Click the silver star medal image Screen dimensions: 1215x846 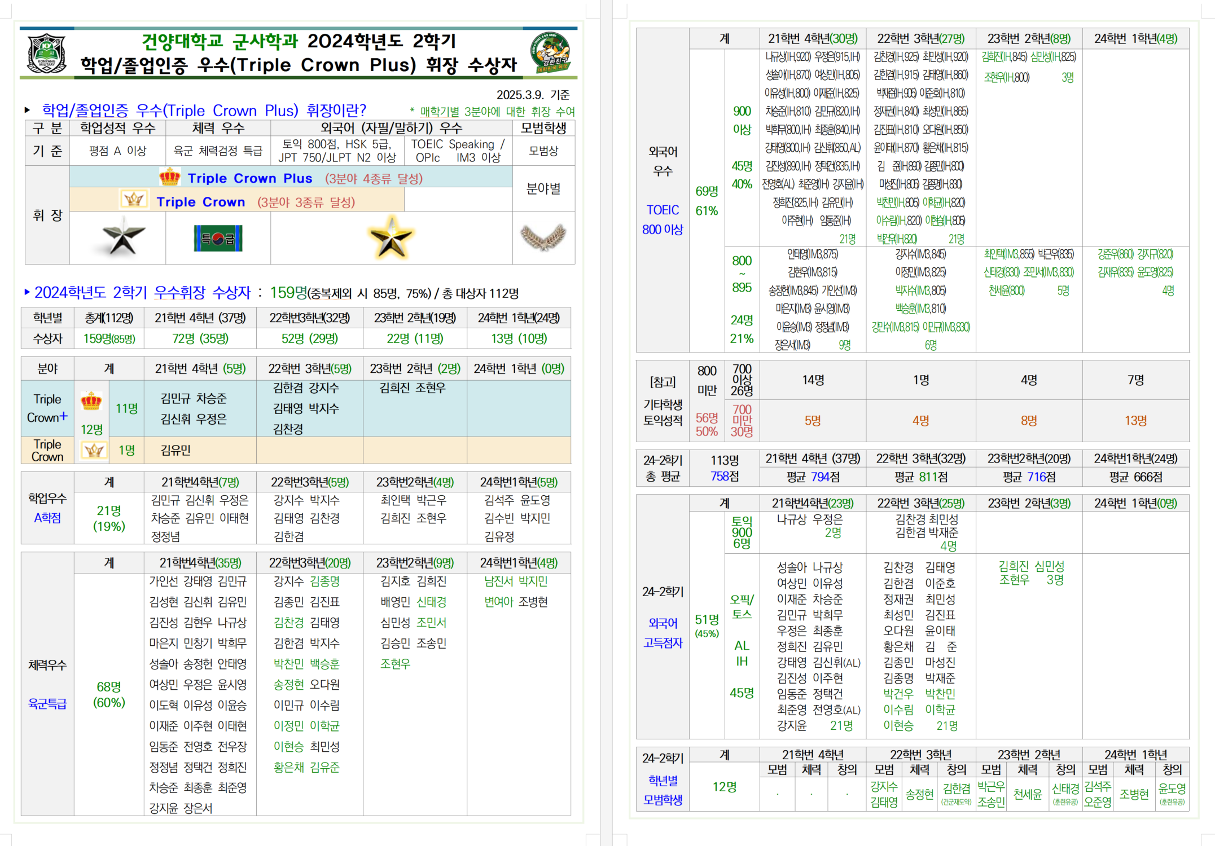tap(122, 237)
